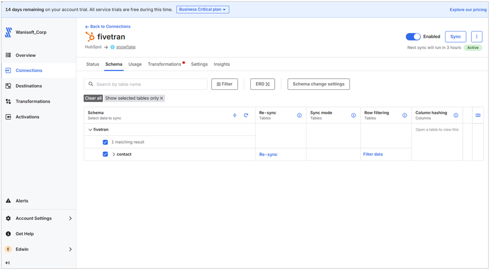
Task: Open the Filter button
Action: [224, 84]
